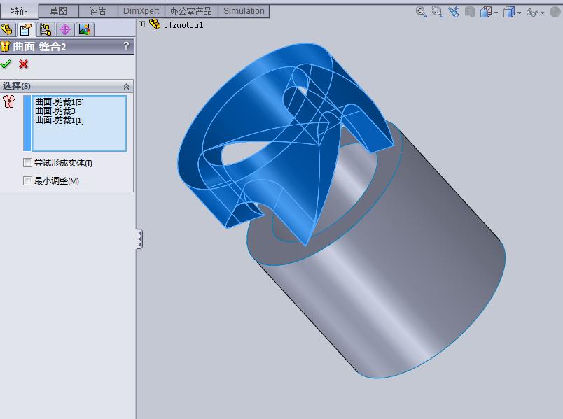The width and height of the screenshot is (563, 419).
Task: Click the panel collapse handle
Action: [139, 239]
